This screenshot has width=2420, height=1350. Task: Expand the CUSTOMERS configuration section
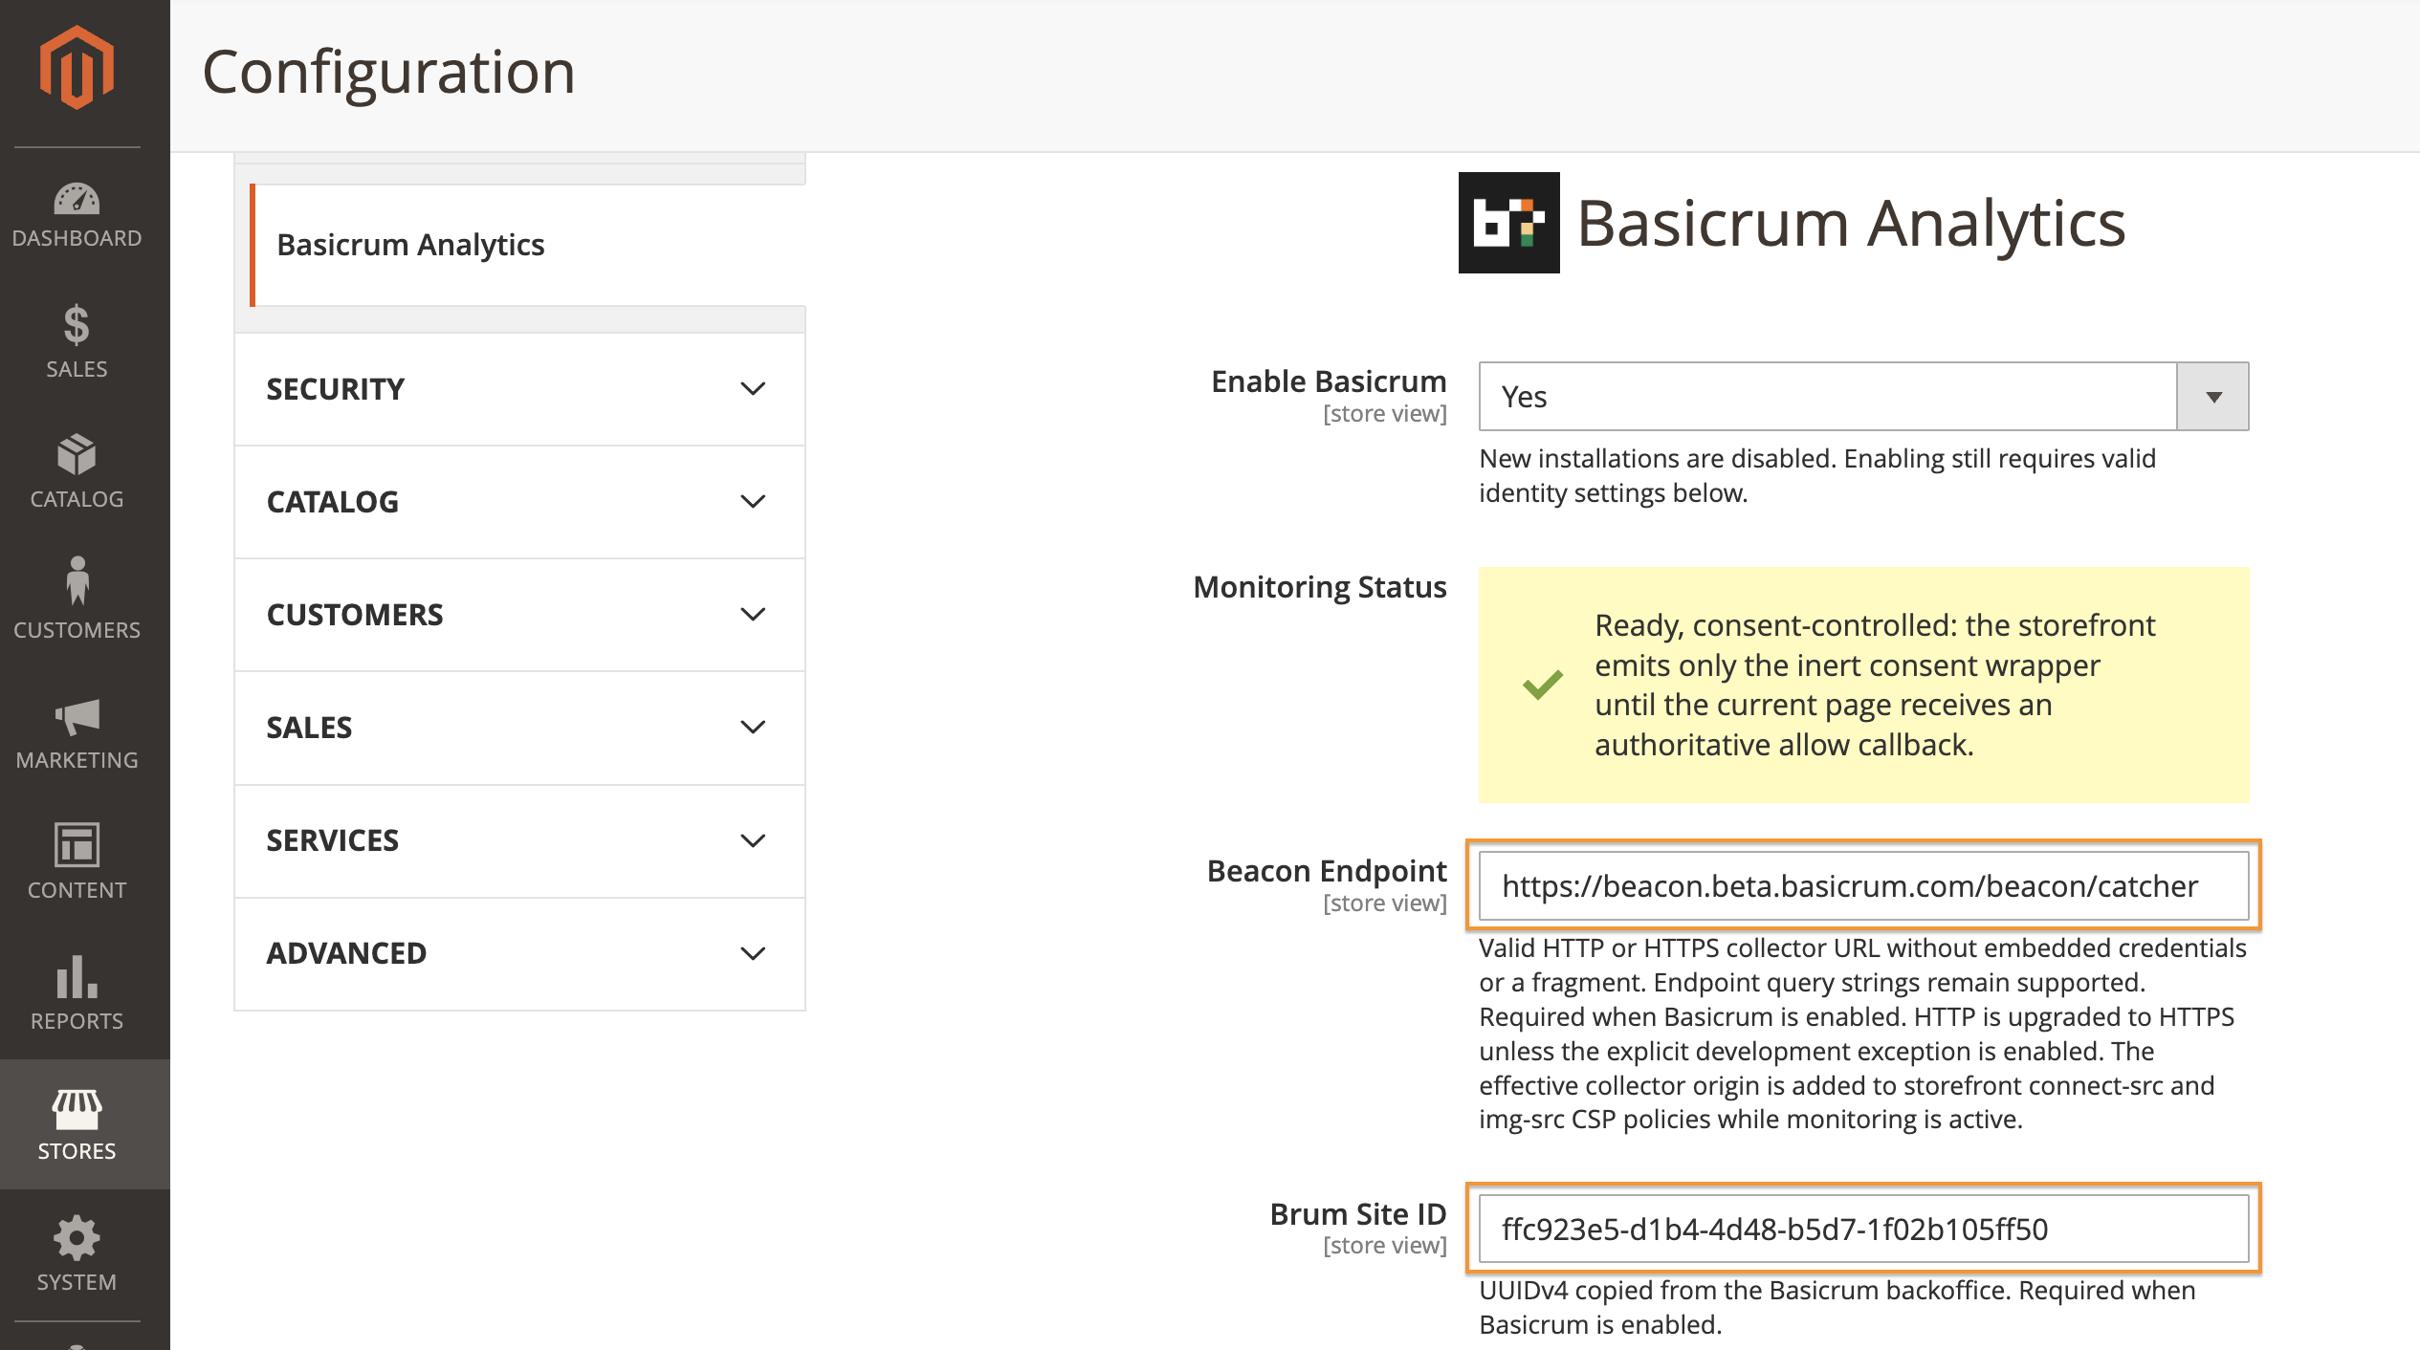(x=519, y=615)
